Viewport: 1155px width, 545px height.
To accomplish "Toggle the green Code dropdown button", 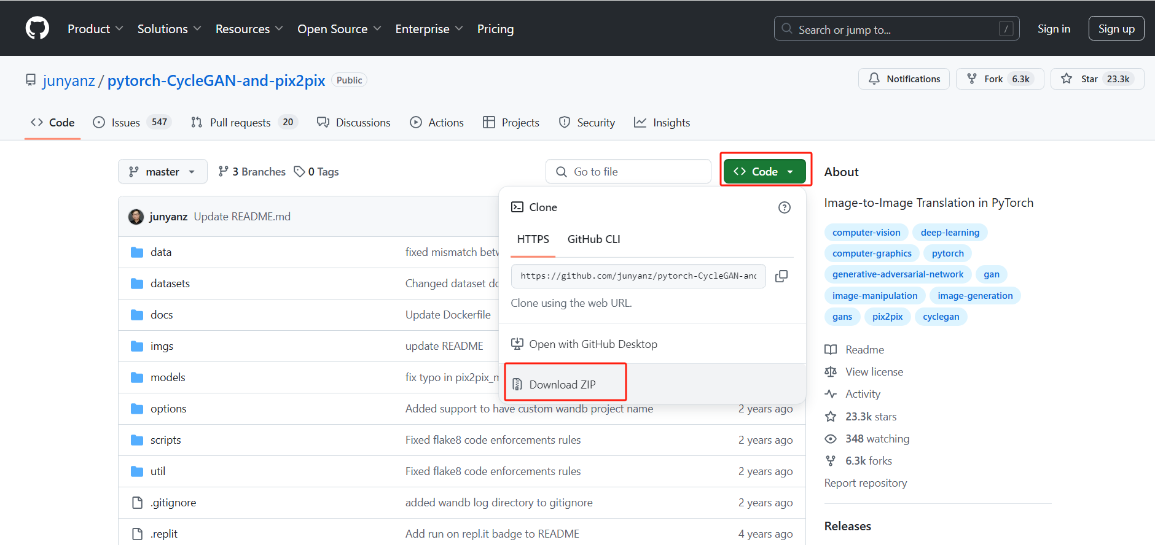I will pyautogui.click(x=765, y=172).
